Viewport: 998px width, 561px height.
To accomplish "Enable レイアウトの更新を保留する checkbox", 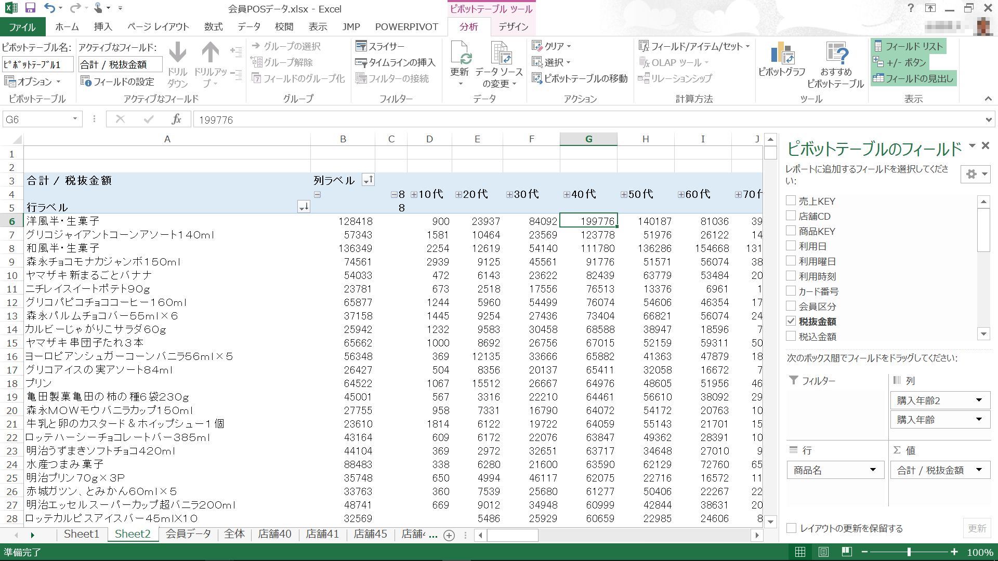I will 791,528.
